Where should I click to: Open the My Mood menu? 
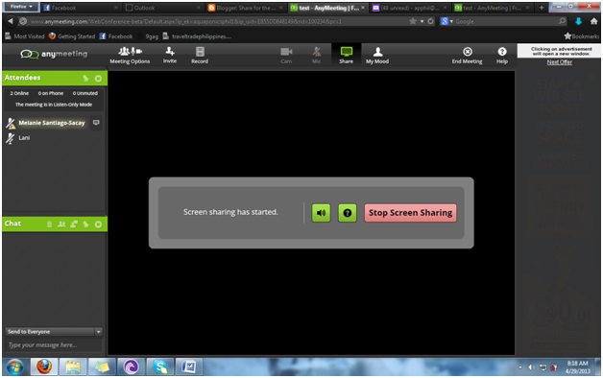pos(377,56)
